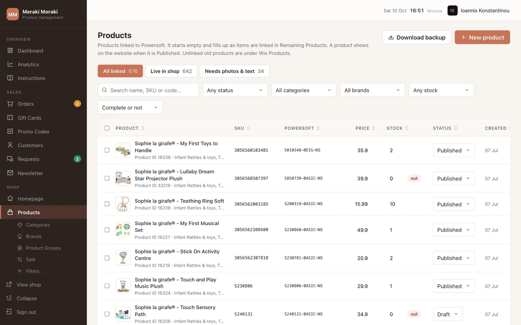Click the Brands sub-item icon
Screen dimensions: 521x325
20,236
